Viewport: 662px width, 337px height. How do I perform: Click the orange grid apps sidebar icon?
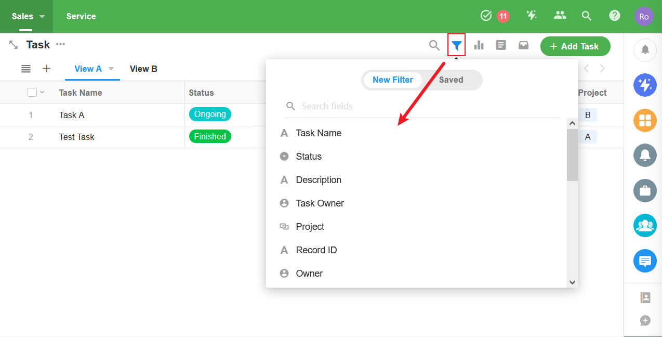(x=645, y=121)
